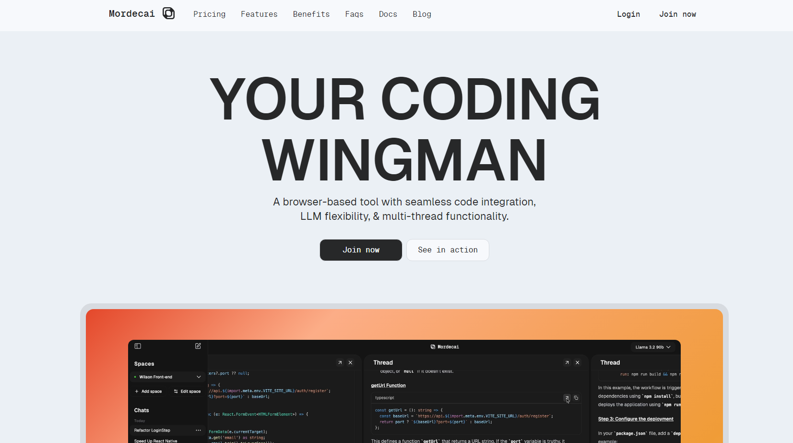Go to the Features section
Screen dimensions: 793x443
pyautogui.click(x=259, y=14)
